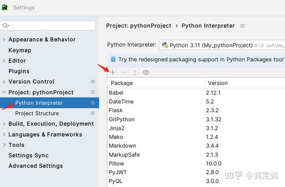Screen dimensions: 285x187
Task: Expand Build, Execution, Deployment section
Action: 4,124
